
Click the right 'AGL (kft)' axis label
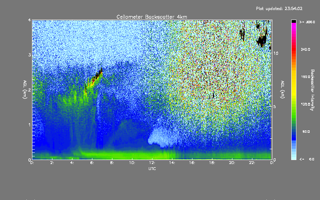[x=282, y=90]
